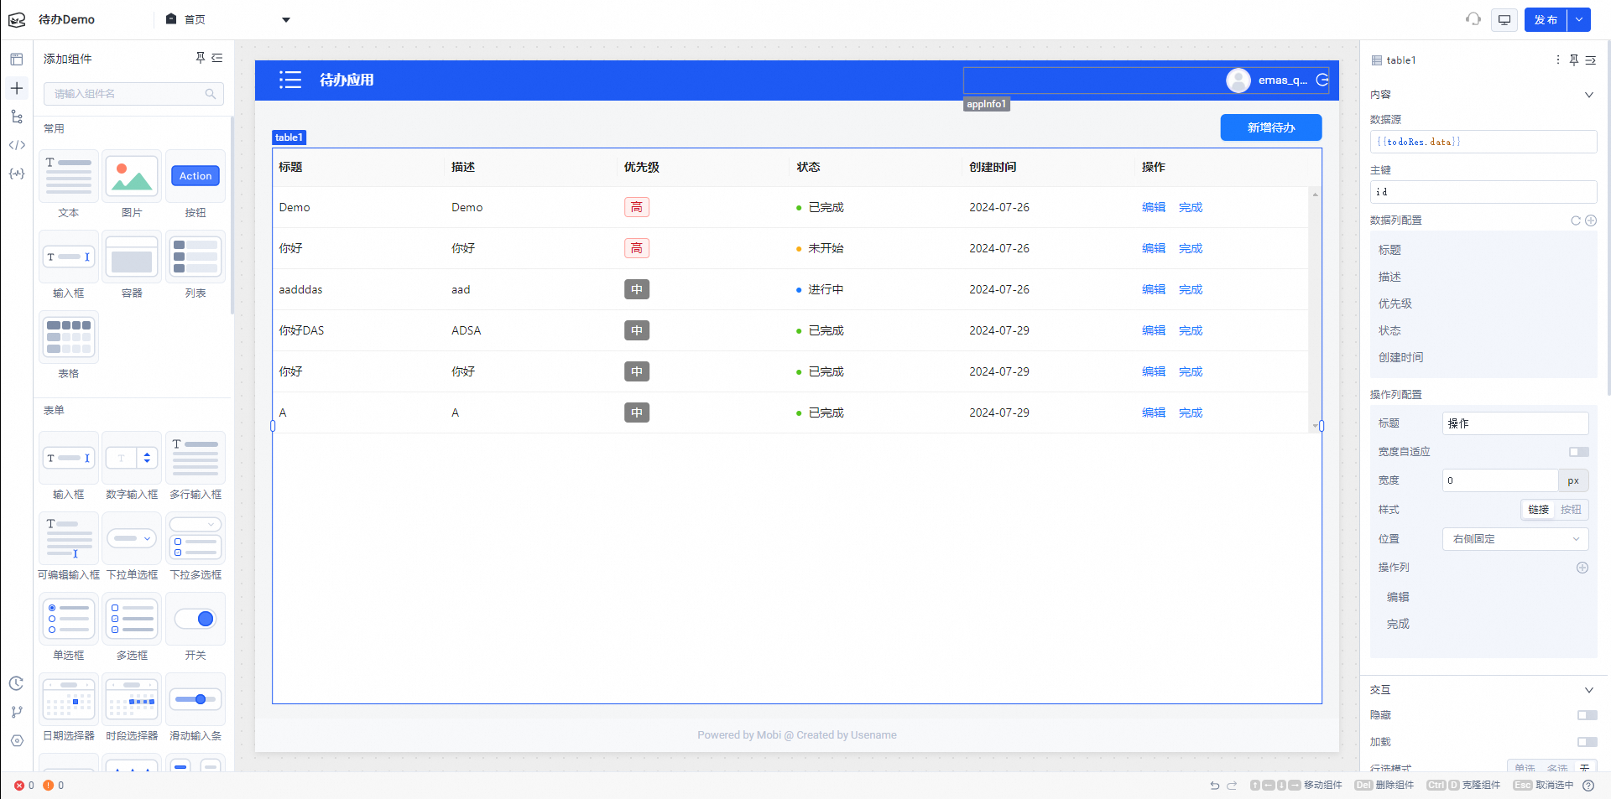Image resolution: width=1611 pixels, height=799 pixels.
Task: Select the add component plus icon in sidebar
Action: point(17,88)
